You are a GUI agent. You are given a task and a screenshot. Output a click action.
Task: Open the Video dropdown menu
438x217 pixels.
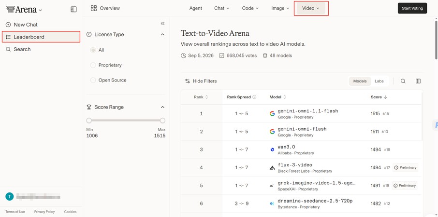coord(311,8)
